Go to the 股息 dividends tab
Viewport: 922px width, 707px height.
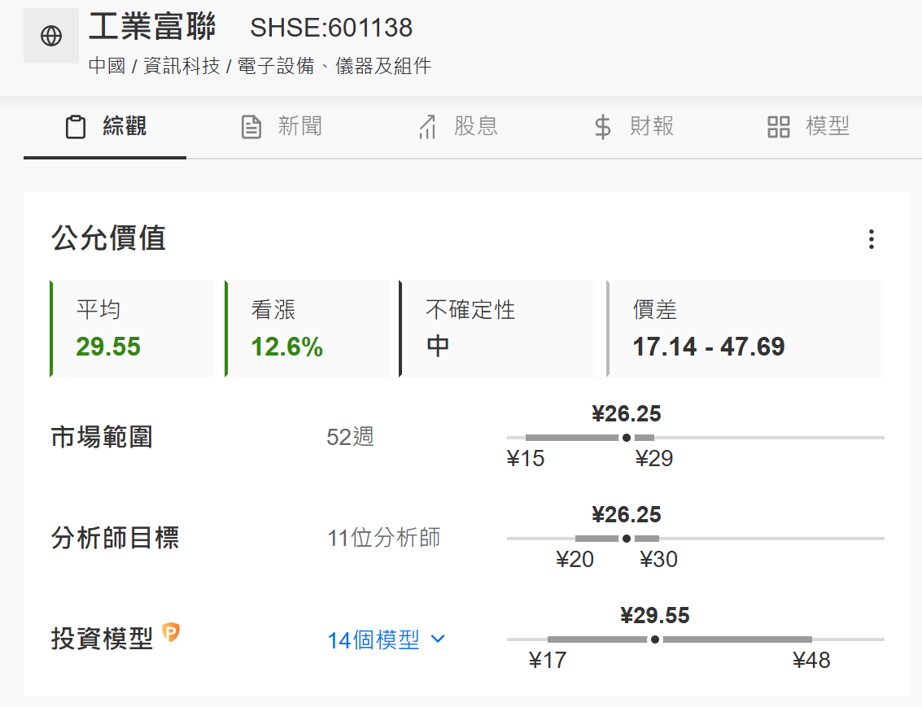tap(457, 127)
